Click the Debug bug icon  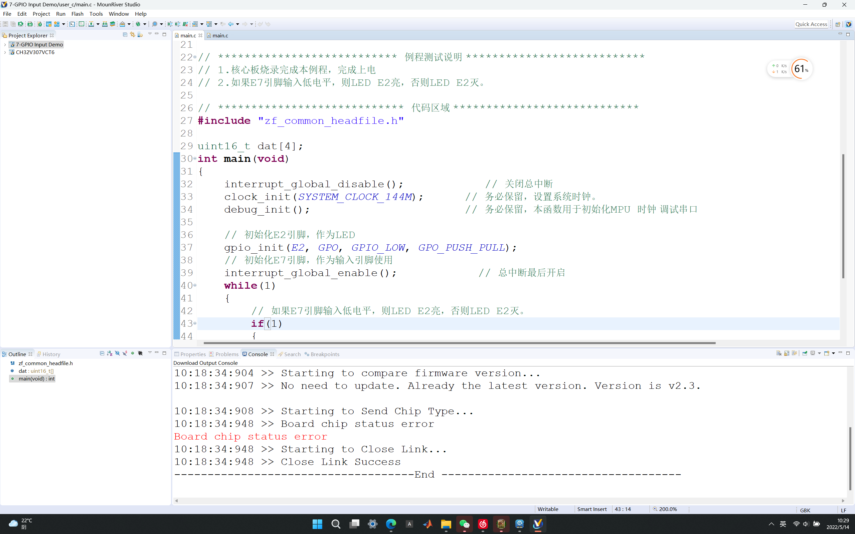coord(138,24)
